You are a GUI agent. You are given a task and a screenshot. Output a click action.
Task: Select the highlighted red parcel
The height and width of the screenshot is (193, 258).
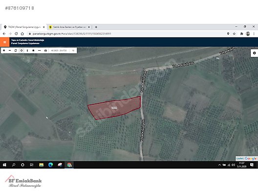pos(114,108)
